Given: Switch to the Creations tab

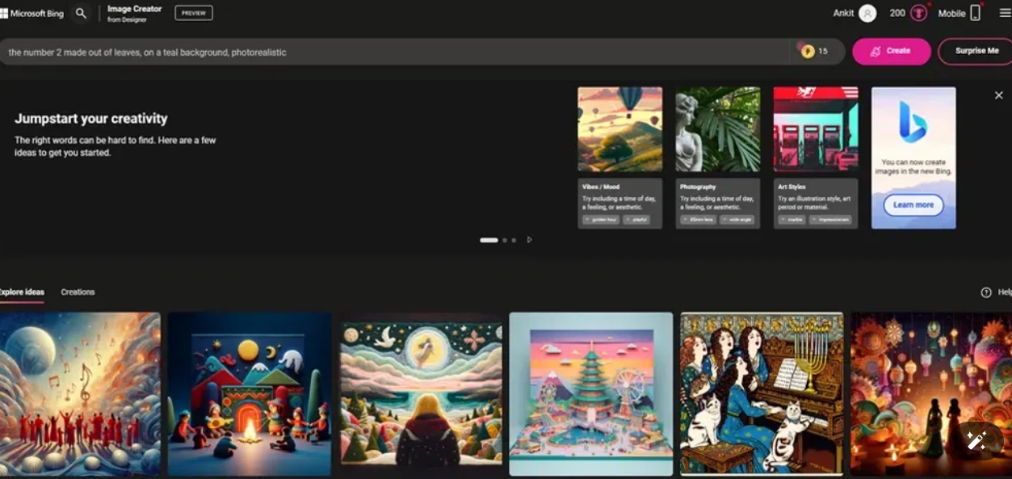Looking at the screenshot, I should click(78, 292).
